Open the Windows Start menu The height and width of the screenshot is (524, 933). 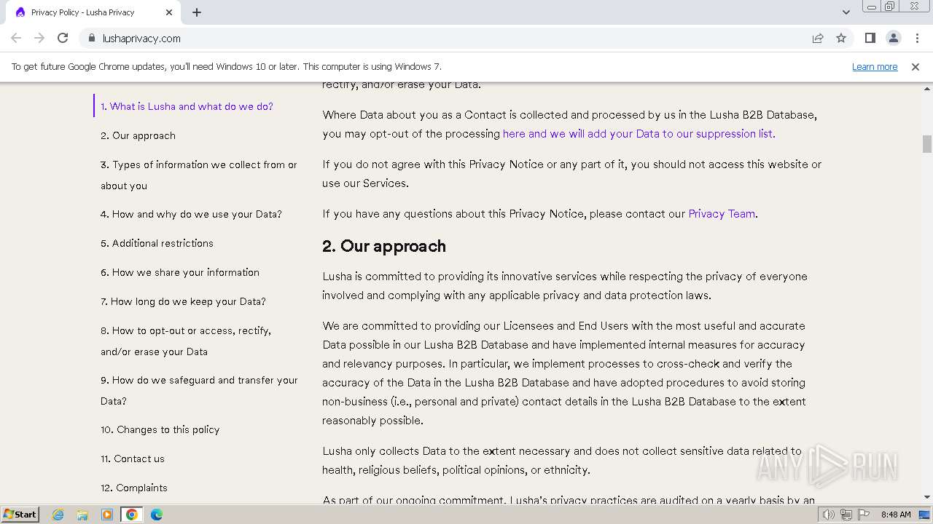pos(20,514)
